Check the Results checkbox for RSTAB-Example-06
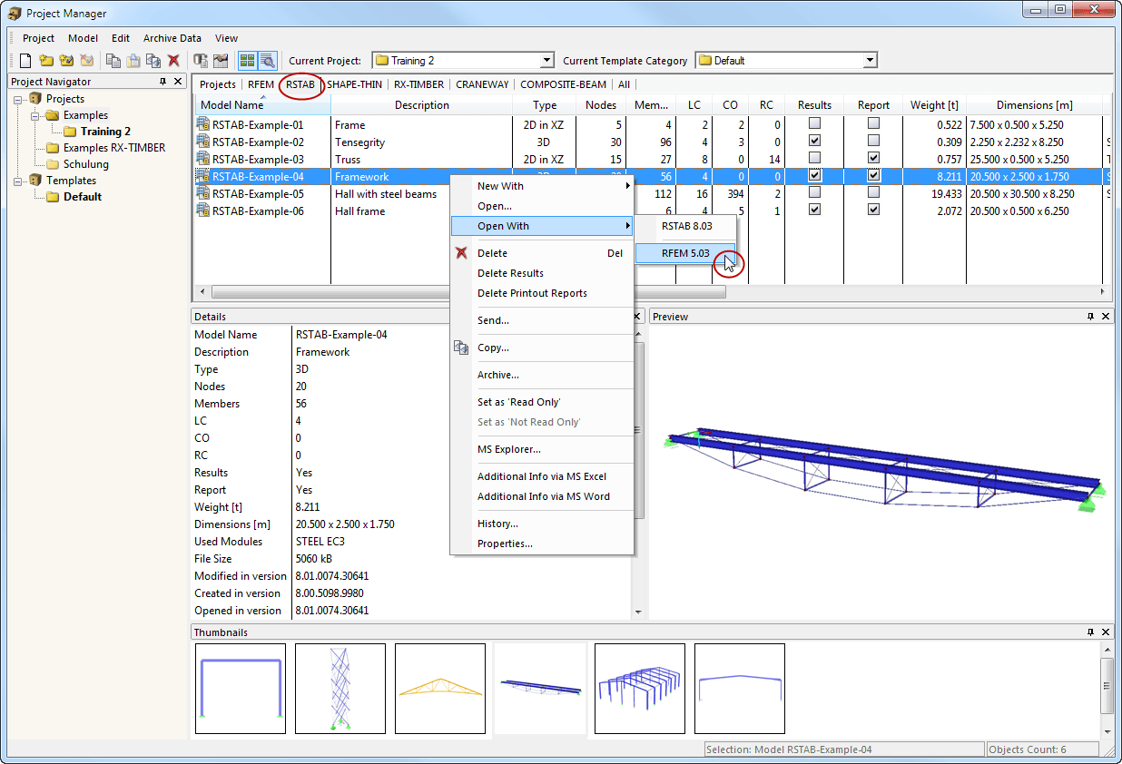The height and width of the screenshot is (764, 1122). coord(813,209)
